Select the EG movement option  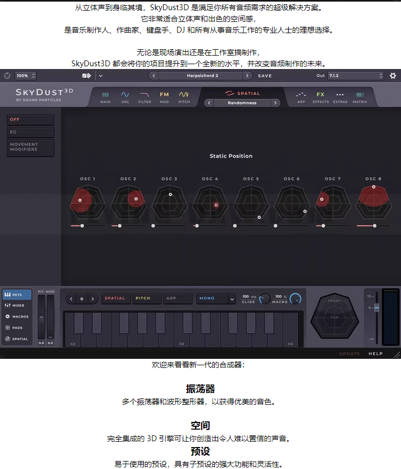[30, 132]
